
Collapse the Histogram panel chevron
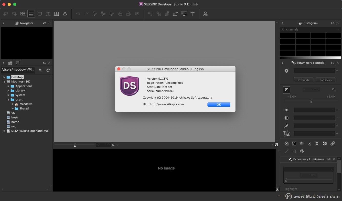click(x=283, y=23)
